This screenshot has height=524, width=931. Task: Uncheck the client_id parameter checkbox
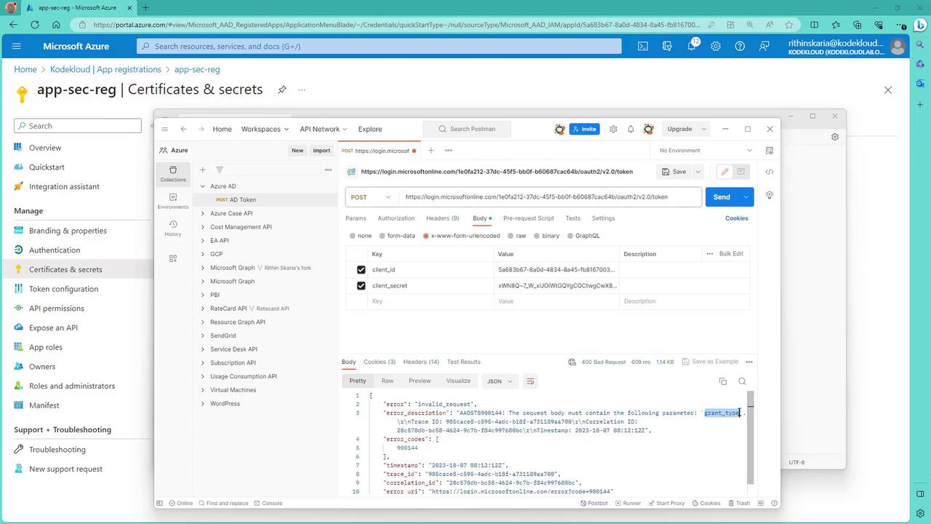click(x=361, y=269)
